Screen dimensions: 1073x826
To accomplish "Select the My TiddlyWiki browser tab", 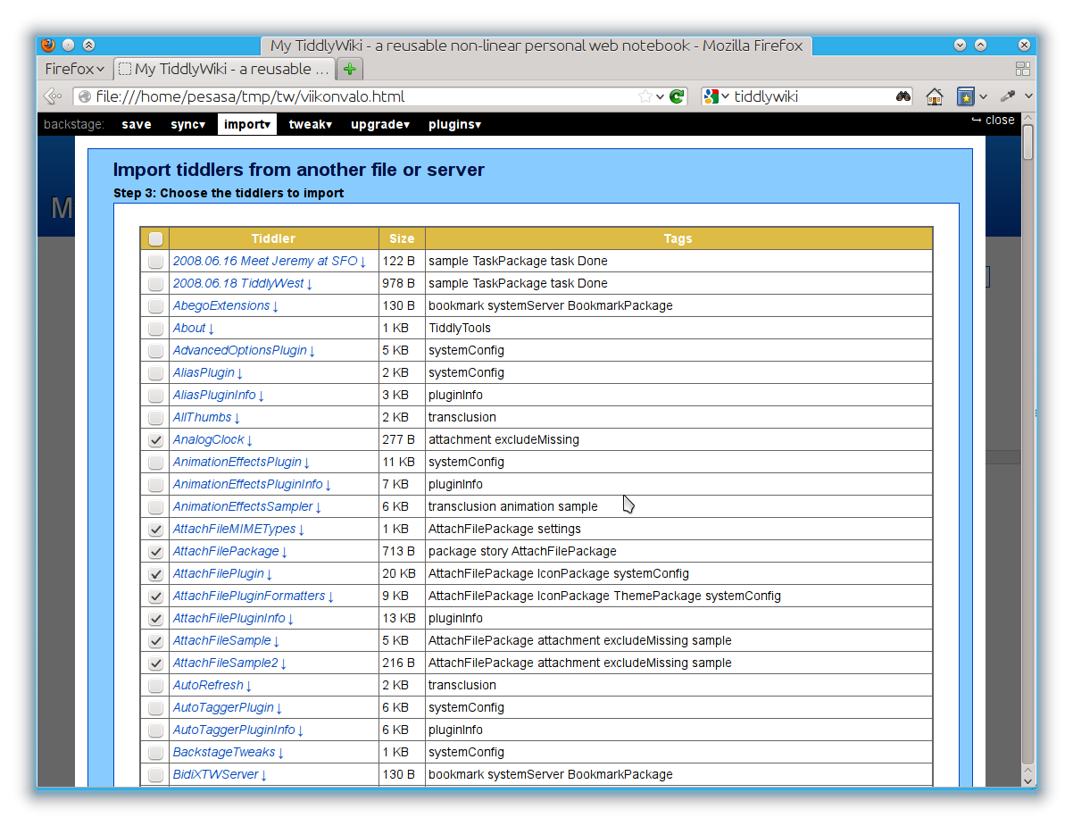I will pos(223,69).
